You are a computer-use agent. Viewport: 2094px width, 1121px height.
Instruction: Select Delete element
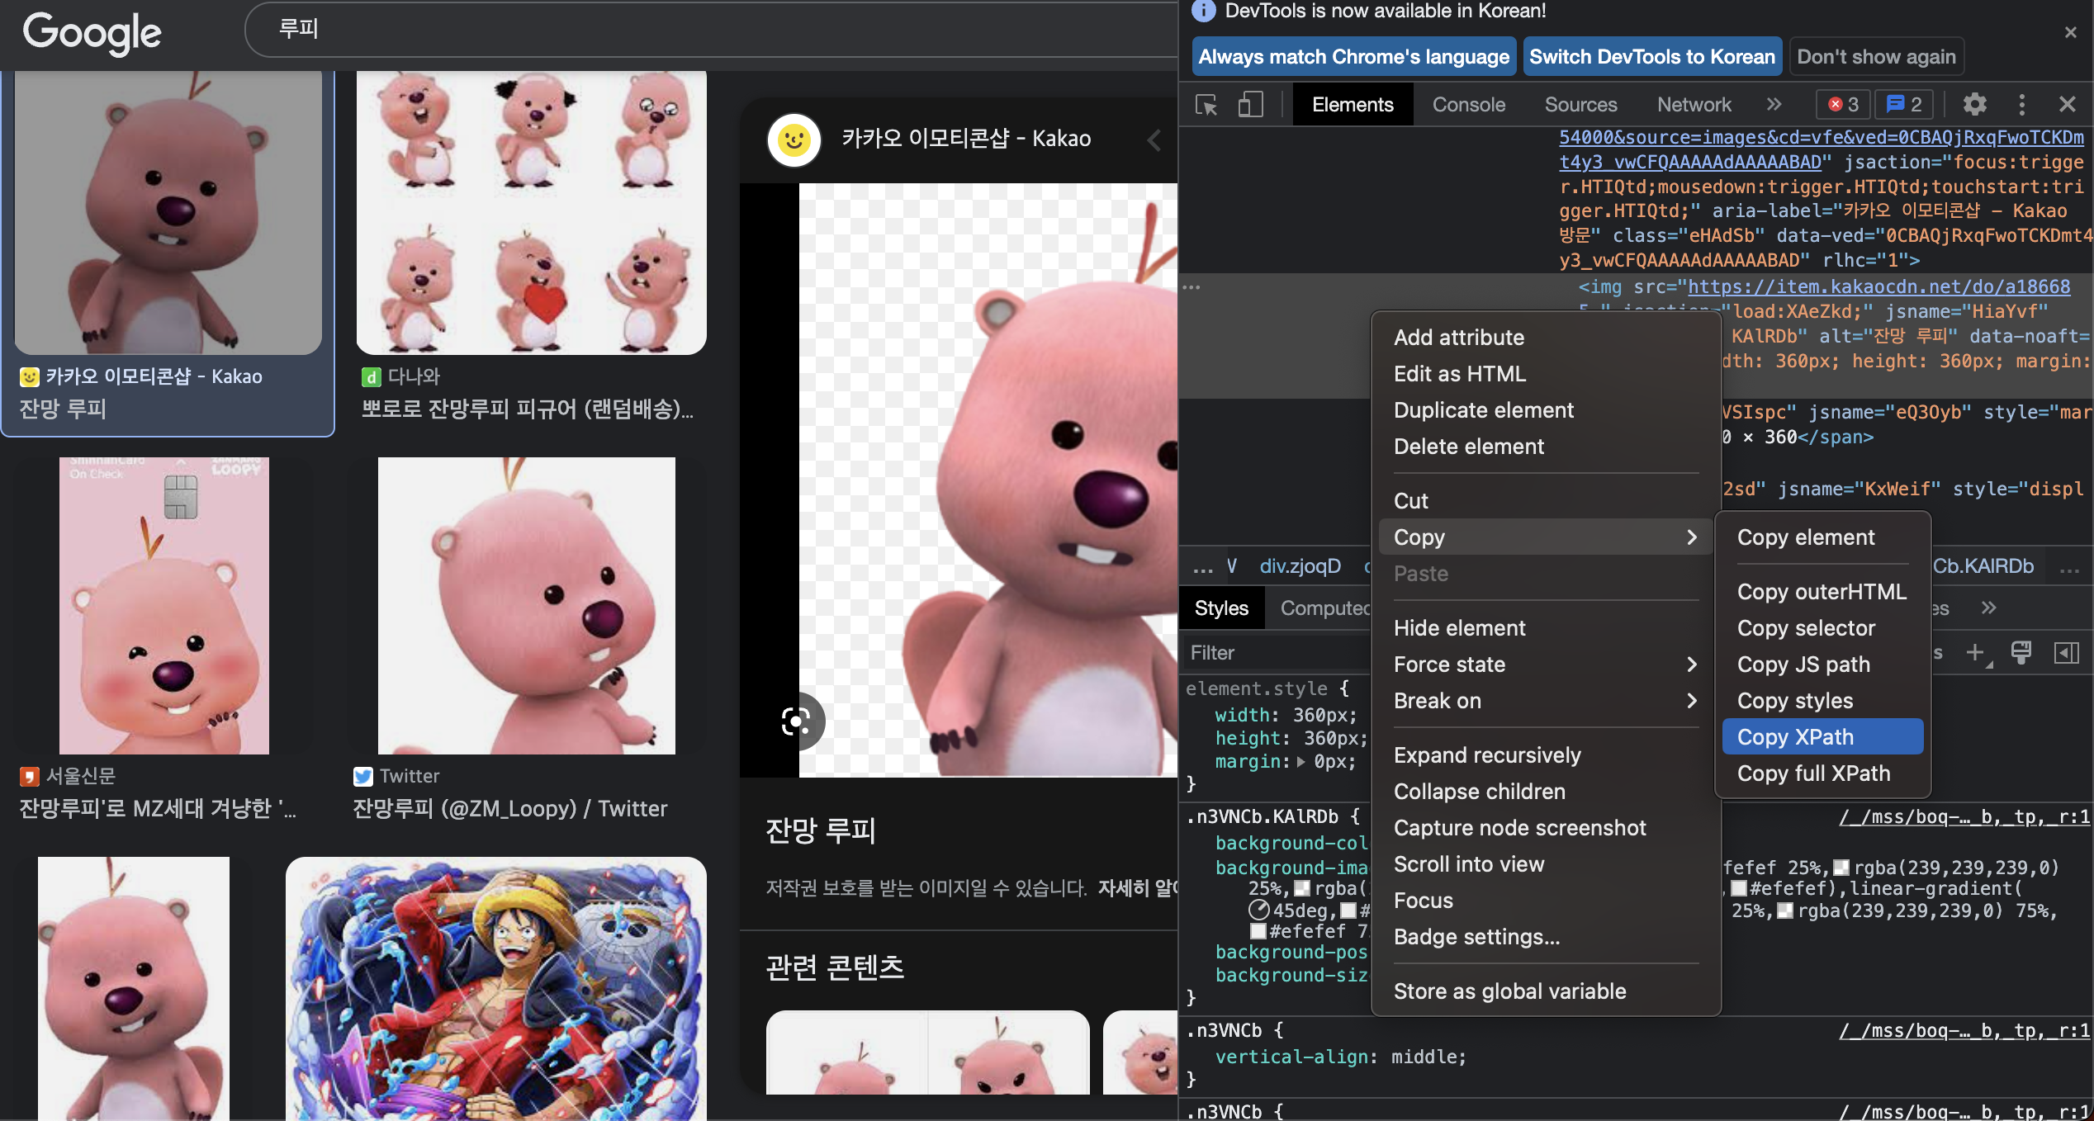[1546, 447]
